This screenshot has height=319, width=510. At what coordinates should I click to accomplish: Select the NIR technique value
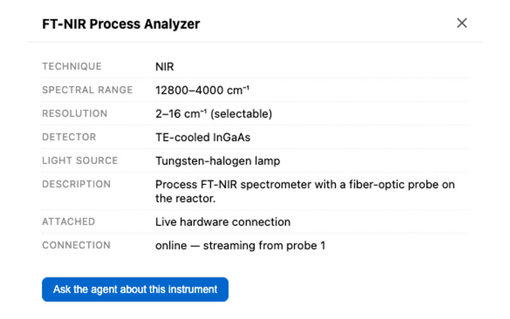164,67
